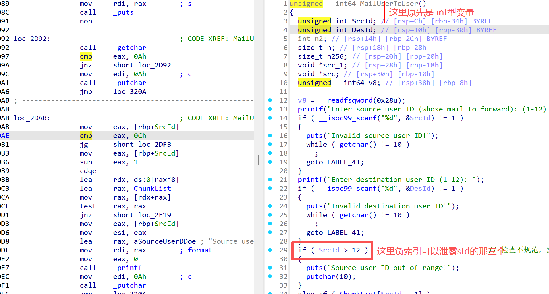Click SrcId variable declaration on line 3

[x=364, y=21]
